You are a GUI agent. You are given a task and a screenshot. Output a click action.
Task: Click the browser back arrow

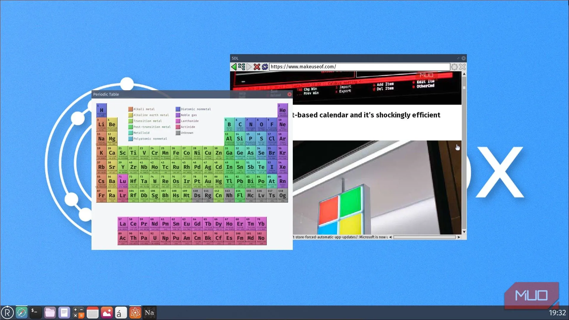234,67
